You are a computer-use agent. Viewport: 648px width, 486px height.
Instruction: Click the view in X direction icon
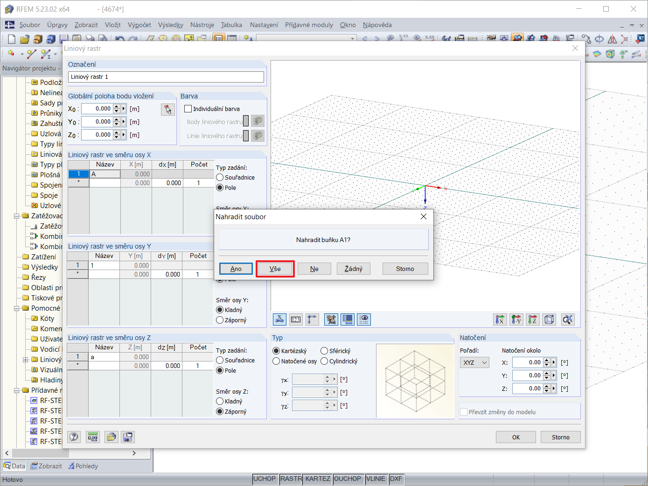click(x=500, y=319)
